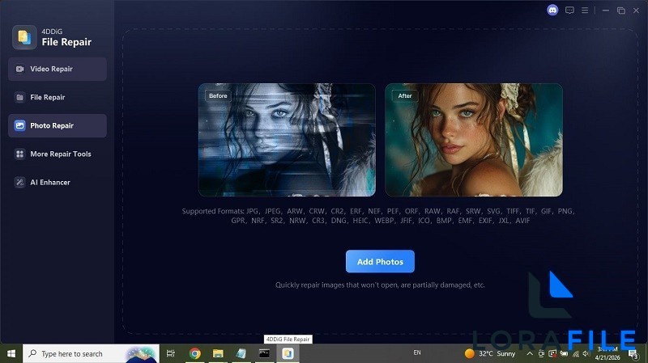This screenshot has height=363, width=648.
Task: Click the After label tag
Action: [404, 95]
